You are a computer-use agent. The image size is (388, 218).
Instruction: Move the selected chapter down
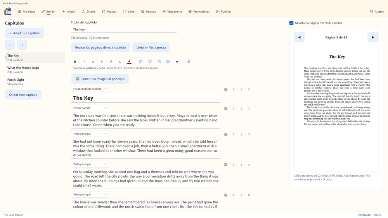[22, 45]
